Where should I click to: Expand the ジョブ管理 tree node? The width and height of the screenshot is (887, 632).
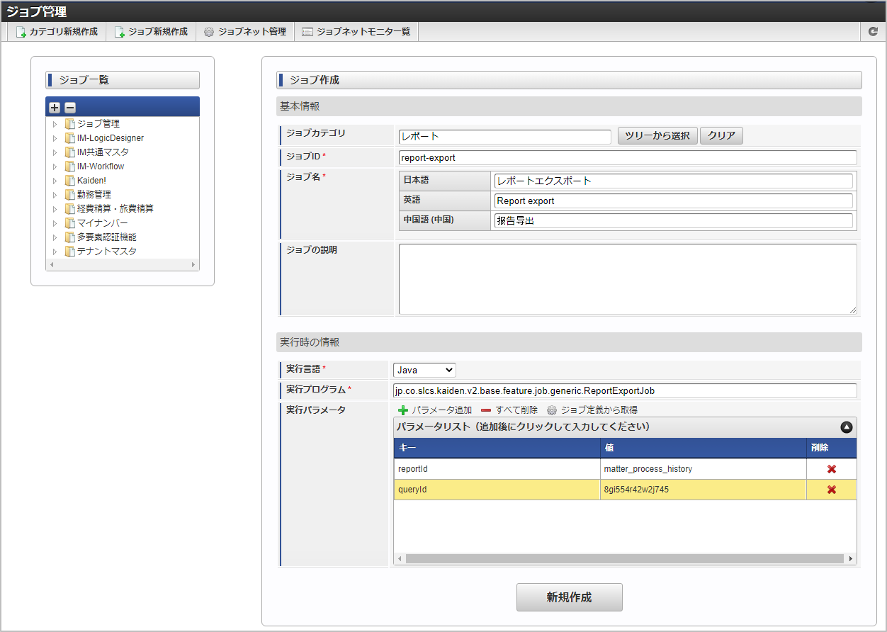pyautogui.click(x=55, y=124)
